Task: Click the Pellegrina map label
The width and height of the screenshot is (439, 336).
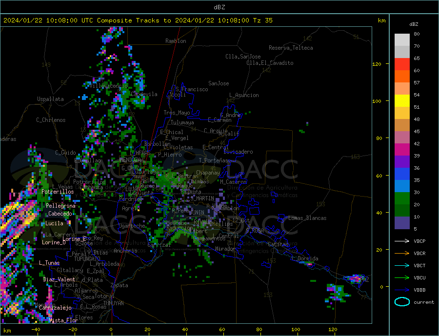Action: coord(60,206)
